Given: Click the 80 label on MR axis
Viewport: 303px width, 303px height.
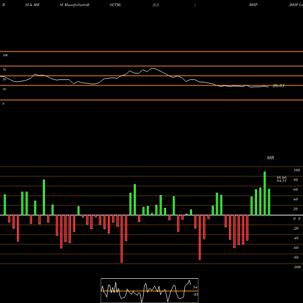Looking at the screenshot, I should coord(296,180).
